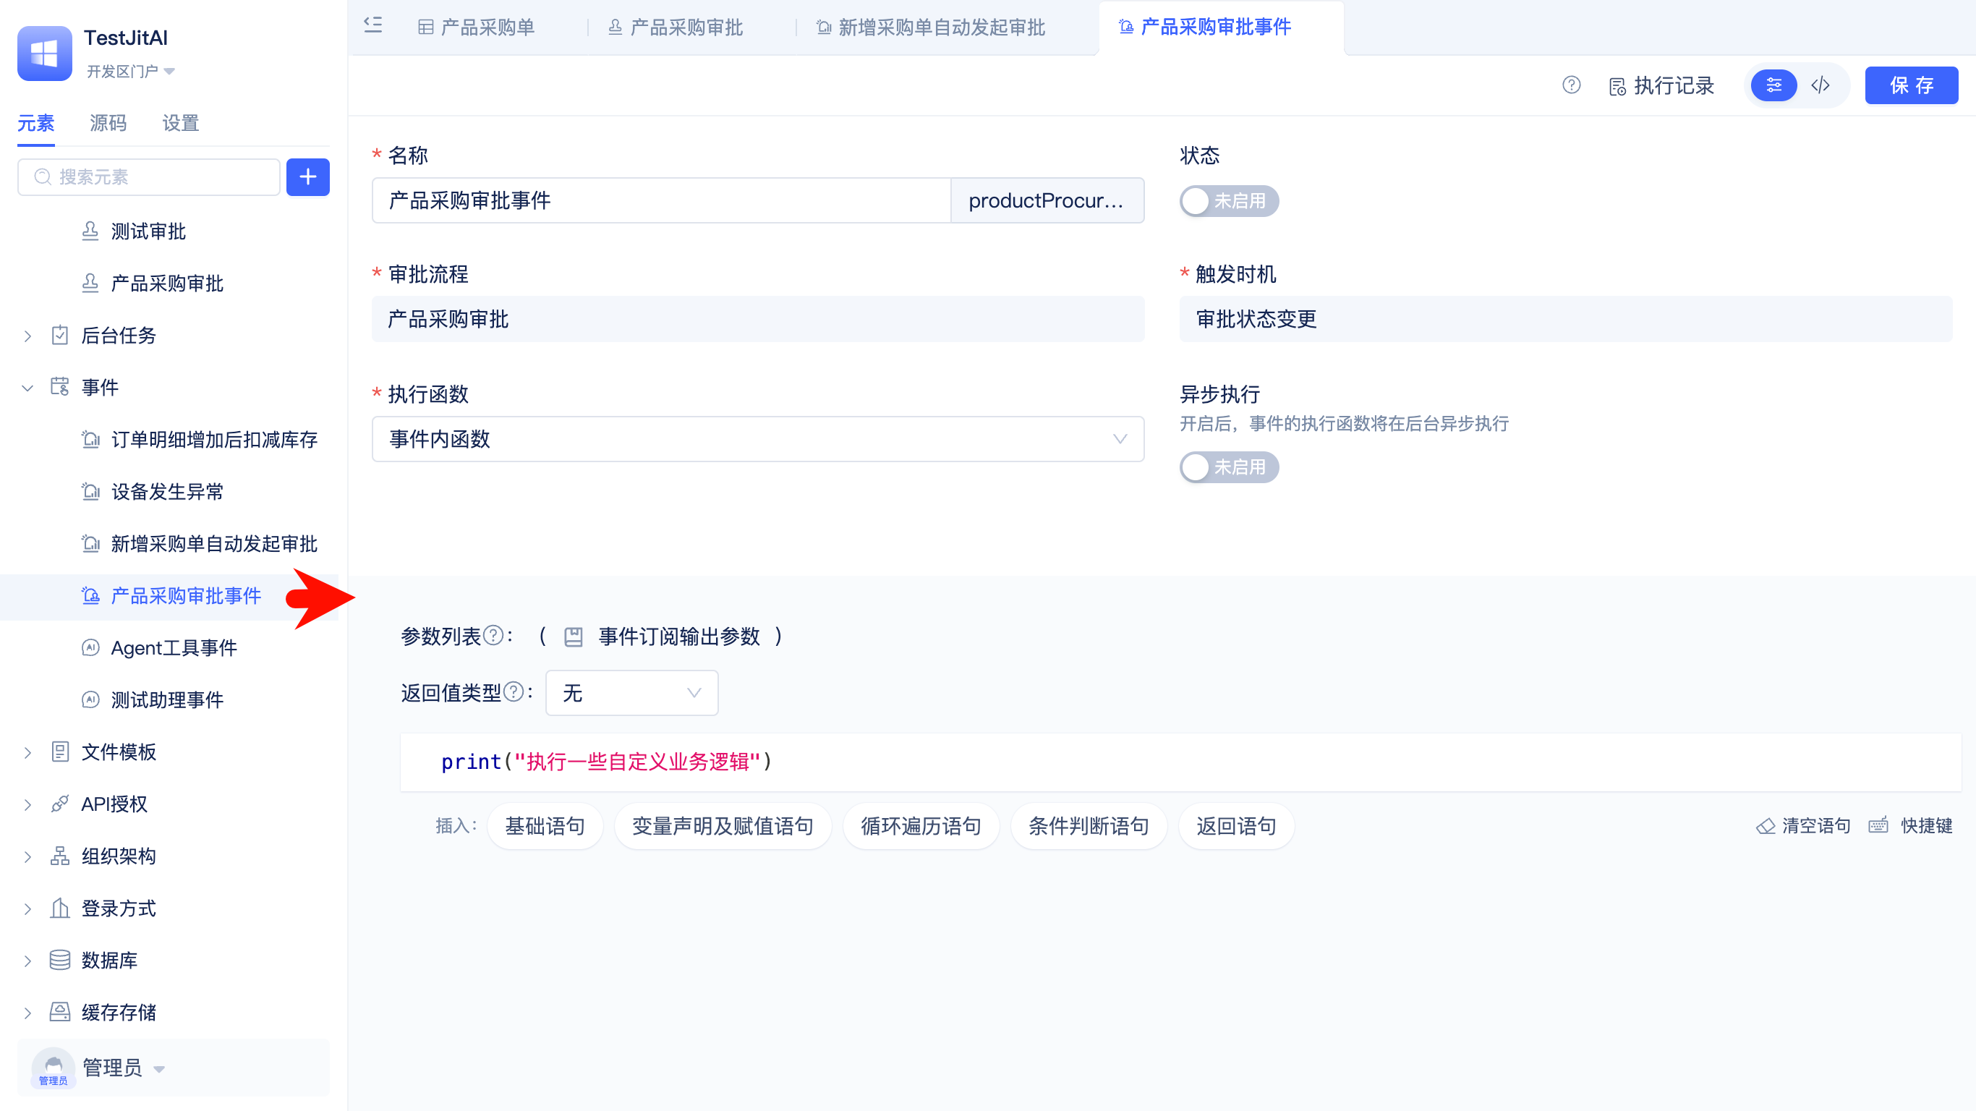Insert a 循环遍历语句 statement
Image resolution: width=1976 pixels, height=1111 pixels.
(x=921, y=825)
